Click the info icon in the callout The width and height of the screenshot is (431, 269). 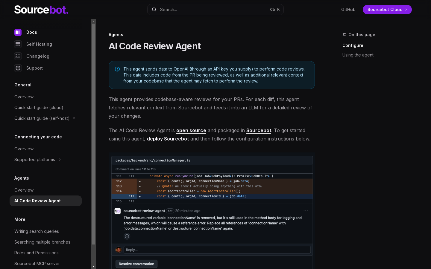117,69
